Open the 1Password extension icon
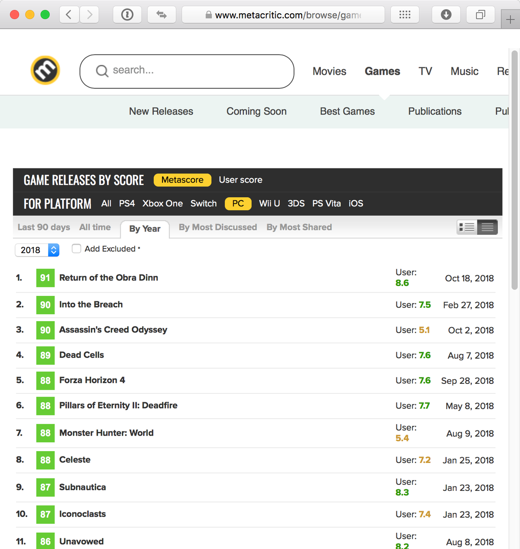520x549 pixels. coord(127,15)
